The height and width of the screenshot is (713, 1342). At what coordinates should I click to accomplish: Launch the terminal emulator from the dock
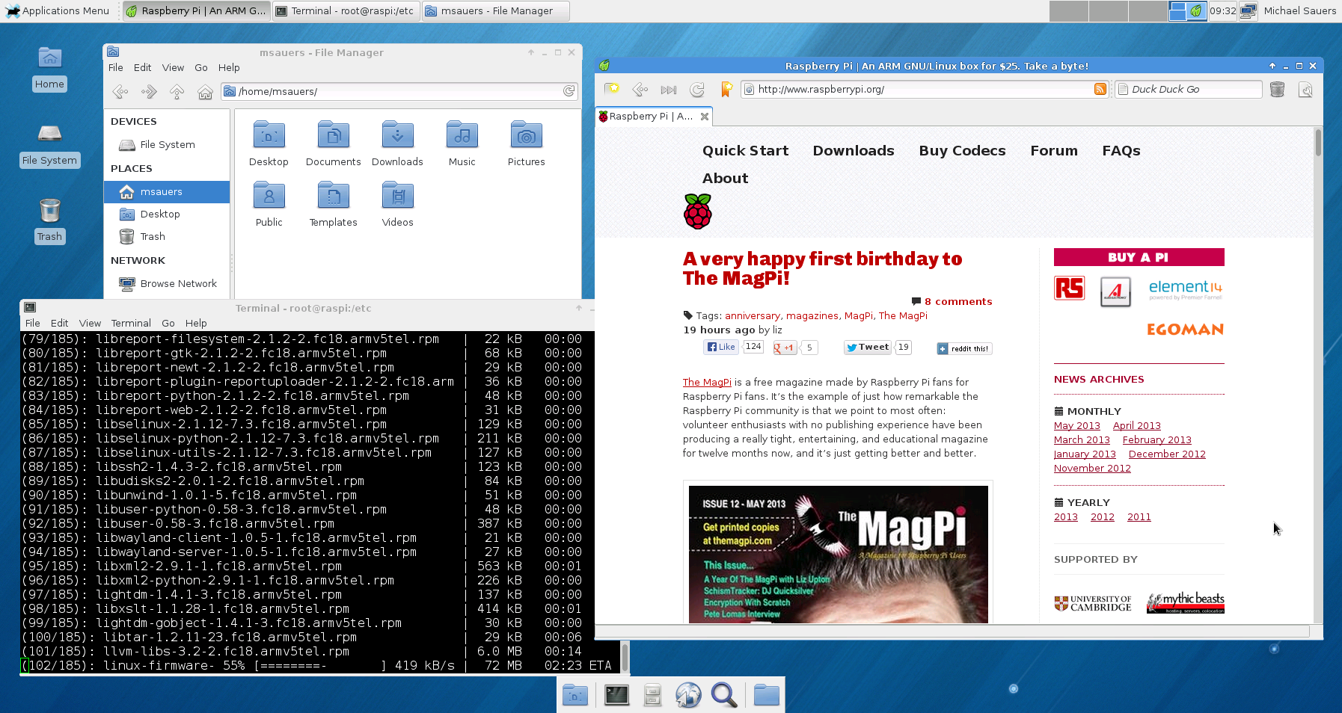coord(616,696)
